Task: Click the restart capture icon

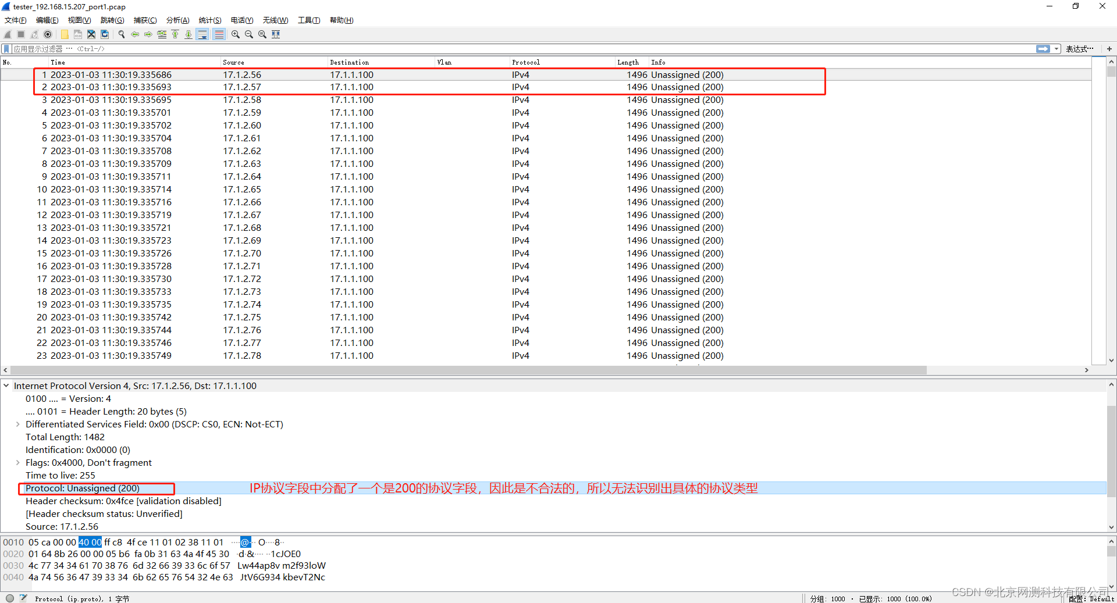Action: pos(34,34)
